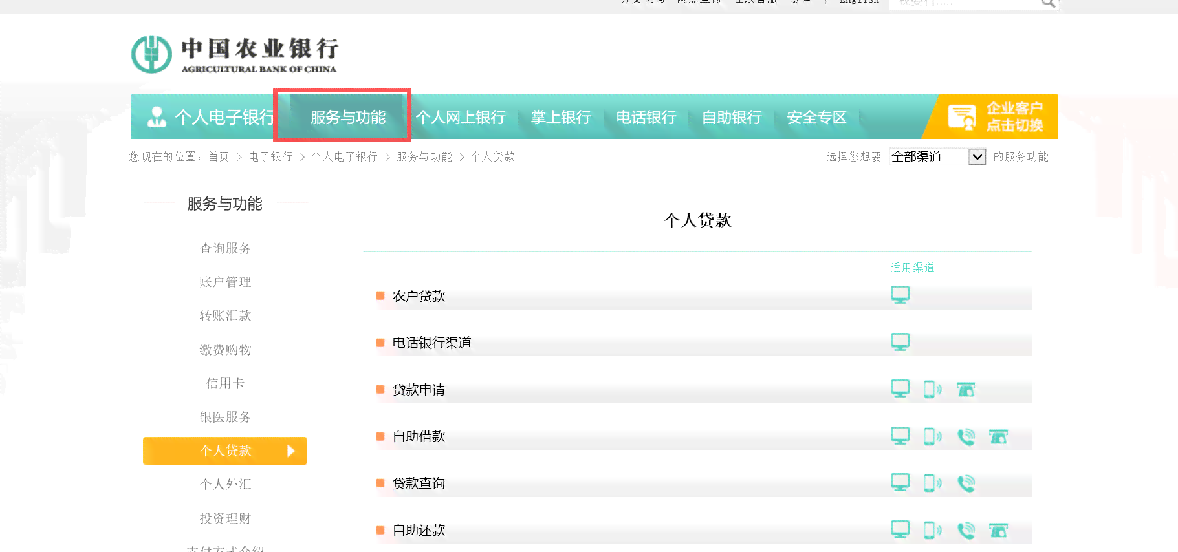Open the 农户贷款 service entry
Viewport: 1178px width, 552px height.
(419, 296)
